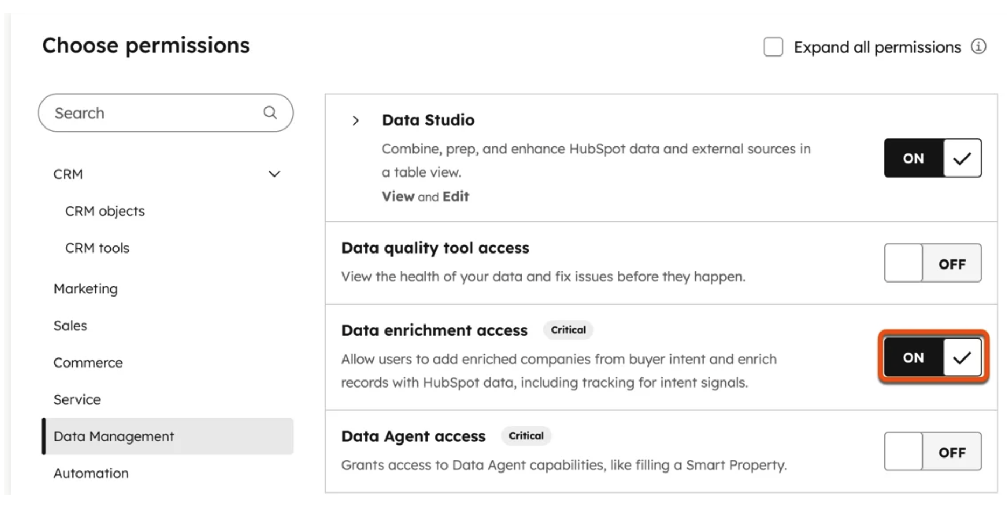
Task: Open the CRM objects category
Action: click(x=105, y=211)
